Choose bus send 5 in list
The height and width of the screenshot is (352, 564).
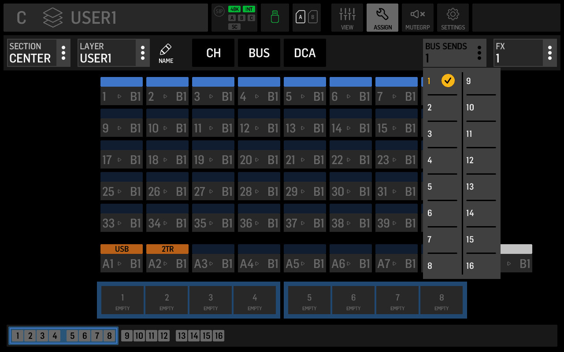coord(442,187)
